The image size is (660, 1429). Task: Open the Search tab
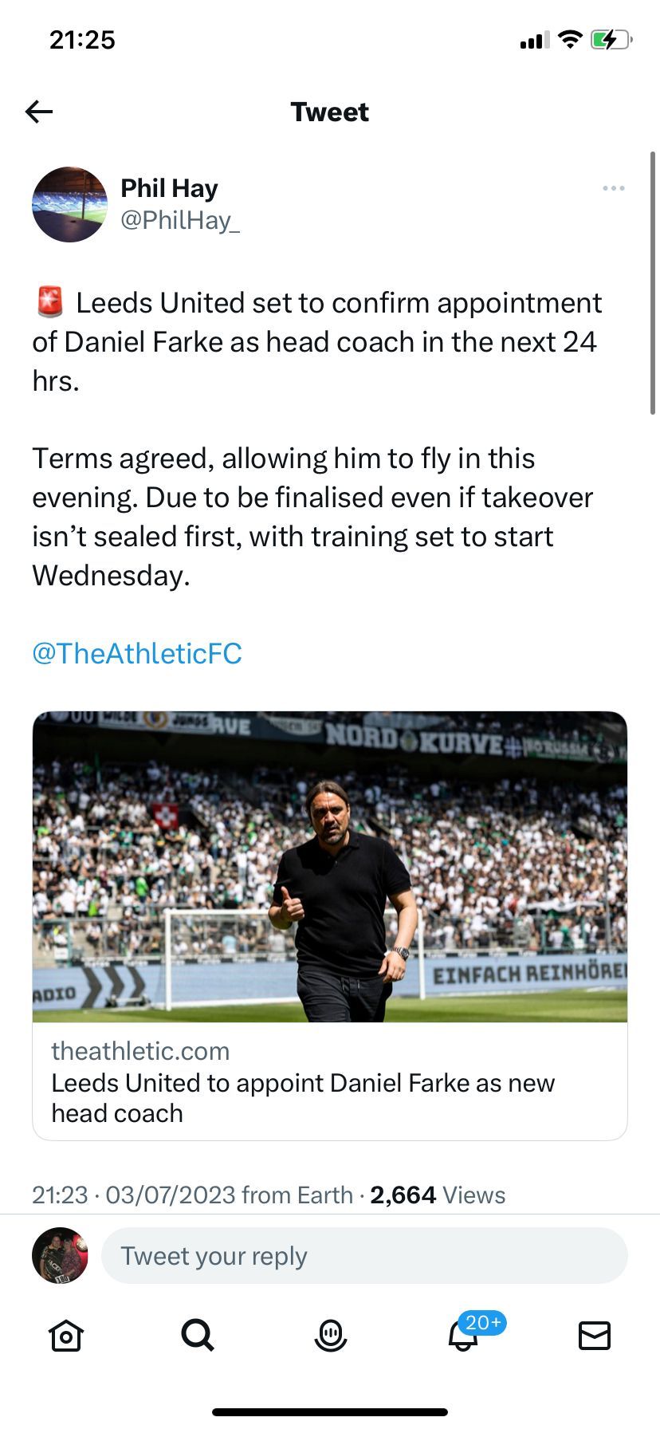tap(198, 1335)
